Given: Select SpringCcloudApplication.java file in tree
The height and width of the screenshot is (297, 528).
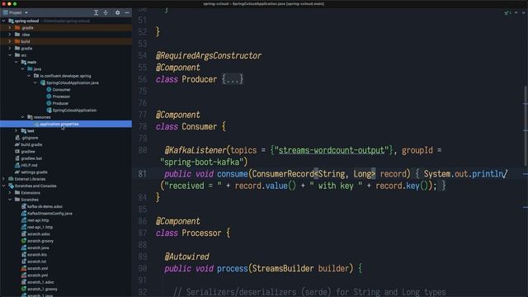Looking at the screenshot, I should 73,82.
